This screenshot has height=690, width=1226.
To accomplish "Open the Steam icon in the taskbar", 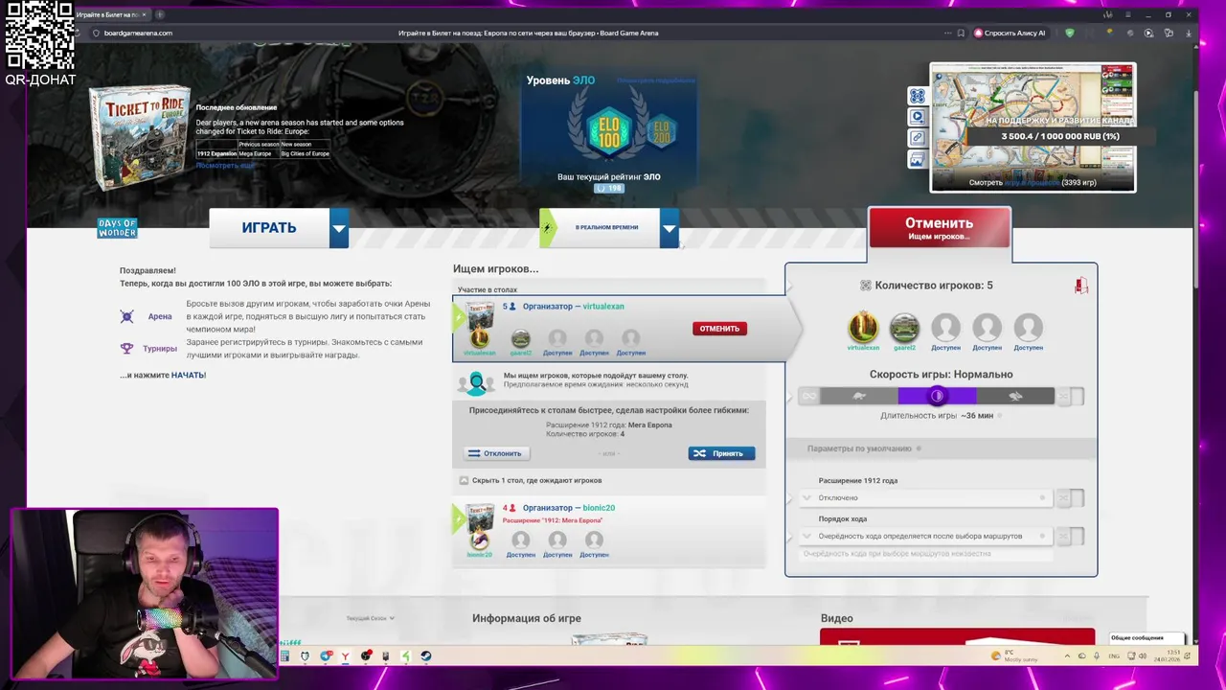I will 426,656.
